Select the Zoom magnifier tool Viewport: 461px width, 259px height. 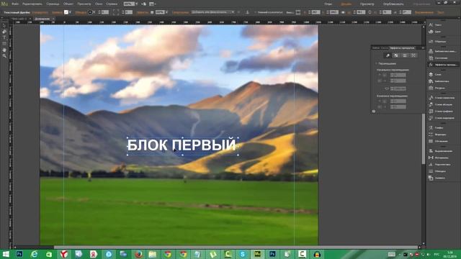coord(4,56)
